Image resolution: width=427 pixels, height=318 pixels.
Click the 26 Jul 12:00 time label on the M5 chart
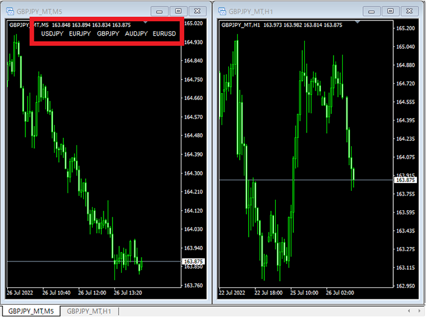click(92, 293)
